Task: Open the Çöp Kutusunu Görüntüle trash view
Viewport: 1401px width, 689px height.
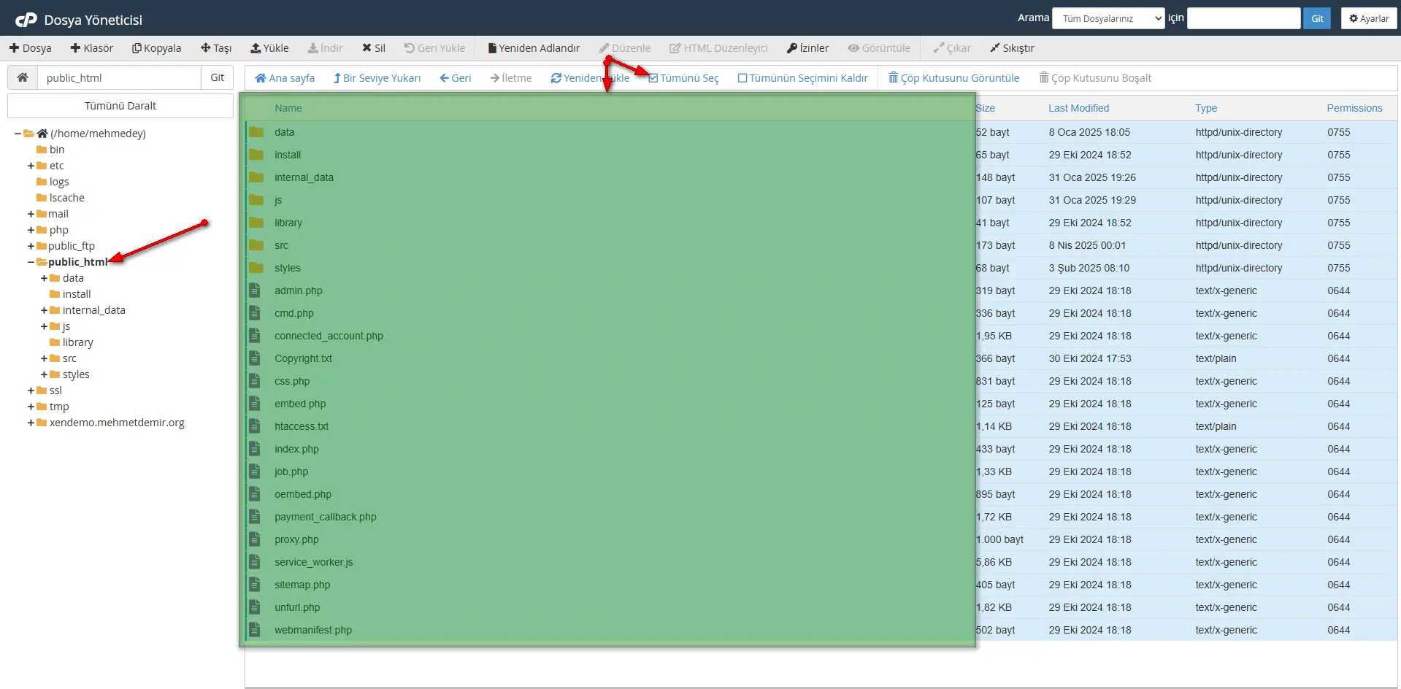Action: (x=953, y=77)
